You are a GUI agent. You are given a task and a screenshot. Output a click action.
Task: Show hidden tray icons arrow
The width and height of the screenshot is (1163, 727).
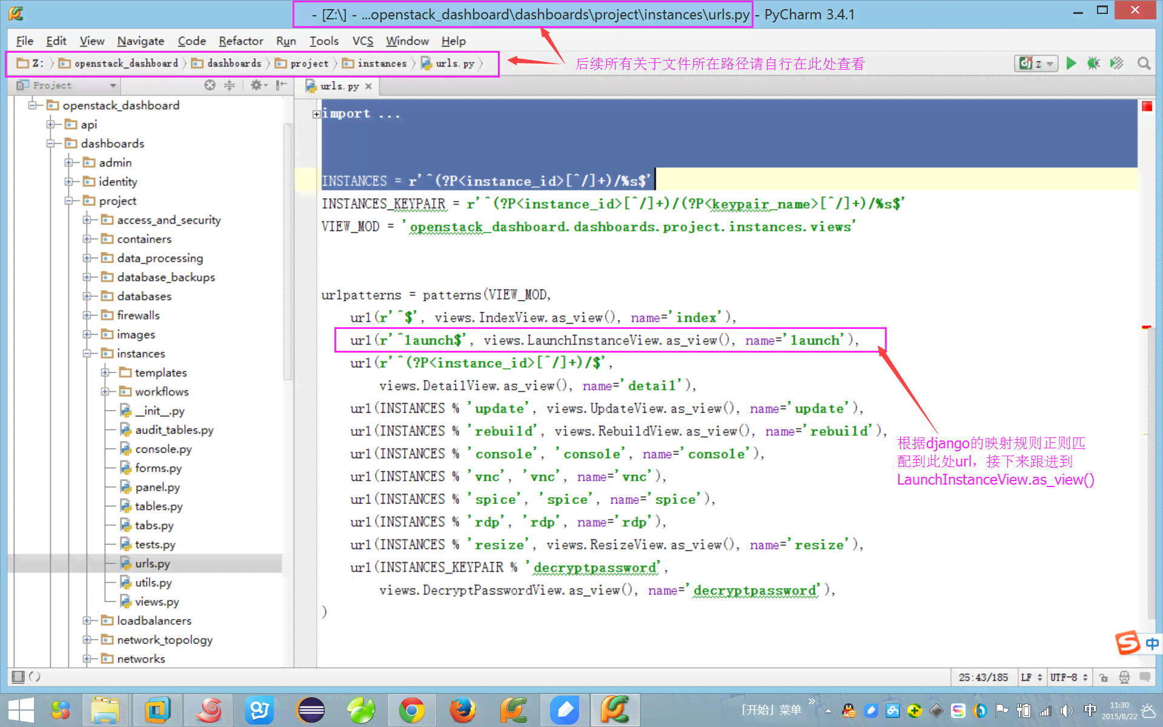click(828, 711)
